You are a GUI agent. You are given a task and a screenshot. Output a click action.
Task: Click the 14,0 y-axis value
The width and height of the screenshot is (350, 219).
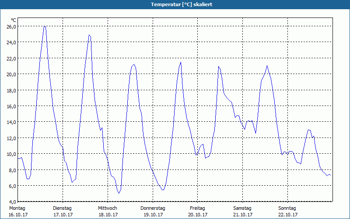[12, 122]
